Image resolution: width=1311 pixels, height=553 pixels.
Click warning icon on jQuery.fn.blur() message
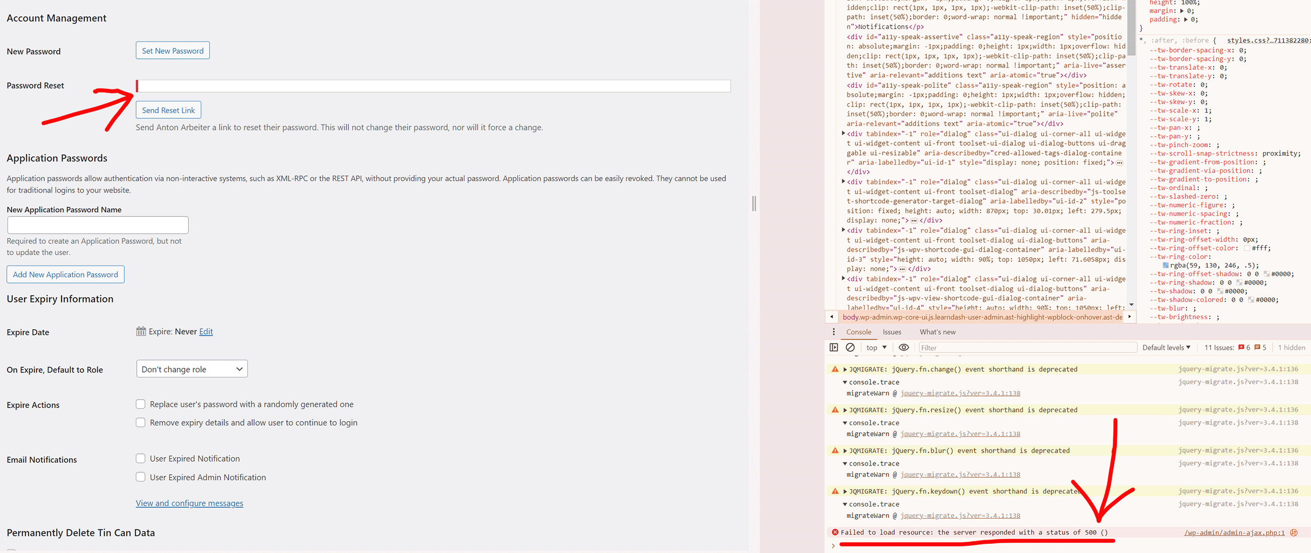[x=835, y=450]
